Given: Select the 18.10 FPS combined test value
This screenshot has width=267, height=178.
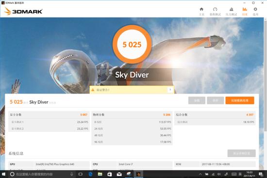Looking at the screenshot, I should 249,122.
